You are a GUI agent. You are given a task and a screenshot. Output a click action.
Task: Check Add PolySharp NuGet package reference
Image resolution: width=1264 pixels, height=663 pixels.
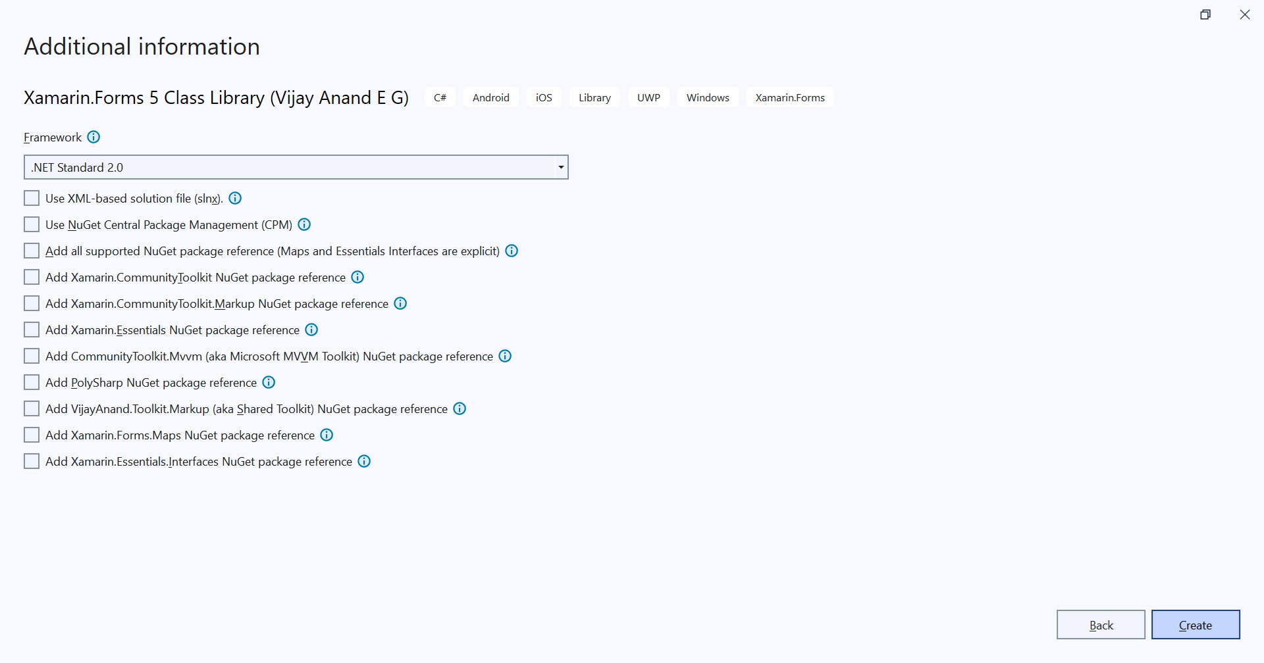32,382
